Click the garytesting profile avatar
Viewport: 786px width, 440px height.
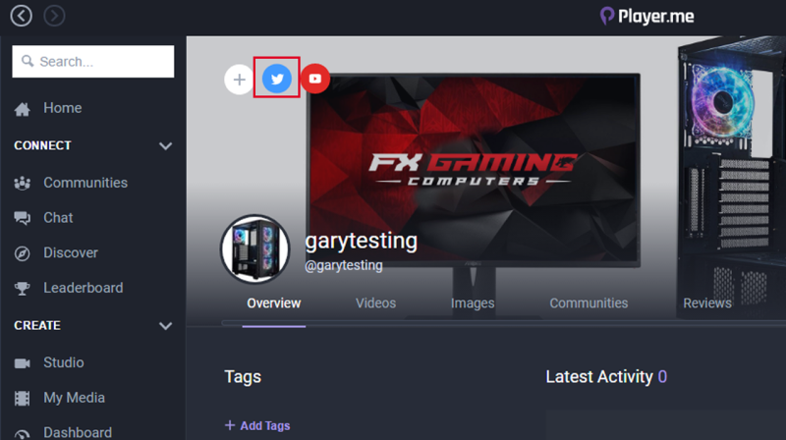click(255, 249)
